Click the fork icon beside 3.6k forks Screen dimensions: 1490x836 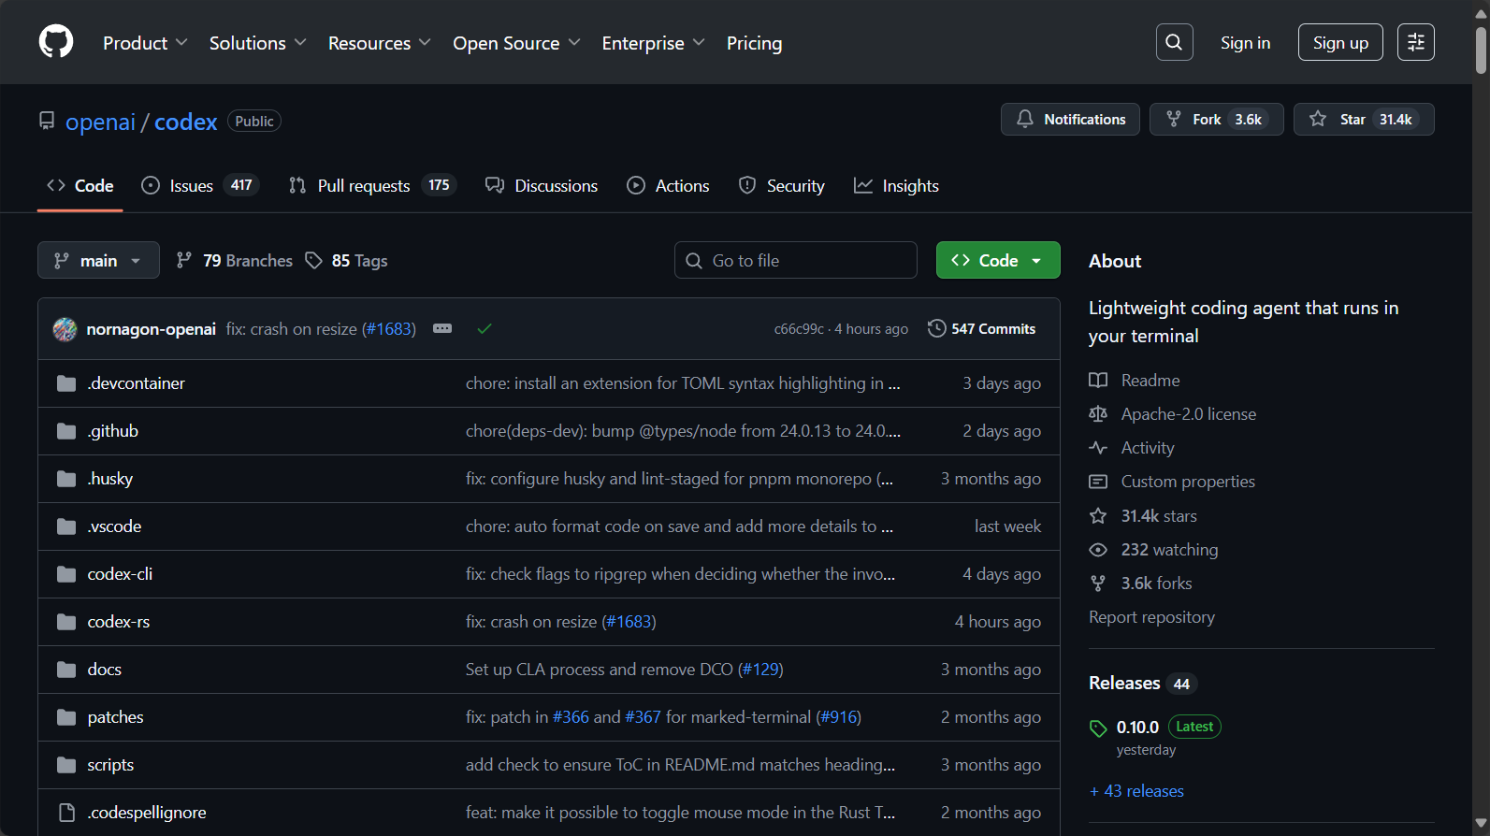[x=1098, y=584]
